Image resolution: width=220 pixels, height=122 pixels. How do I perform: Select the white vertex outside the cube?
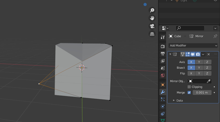[x=39, y=84]
